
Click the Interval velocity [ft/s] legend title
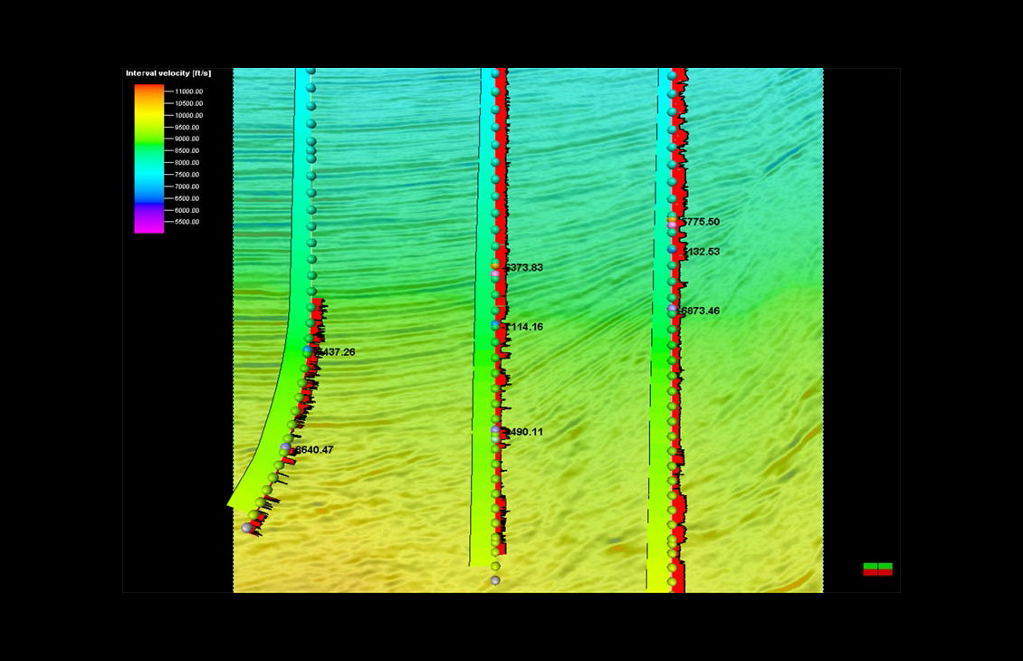[x=168, y=72]
